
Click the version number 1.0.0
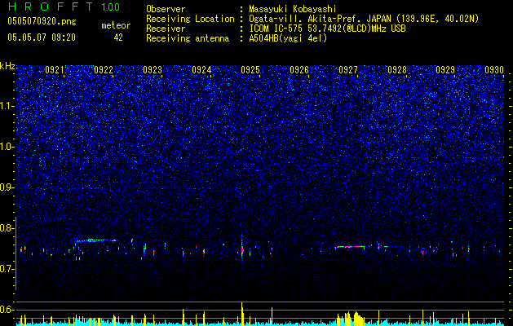point(110,7)
